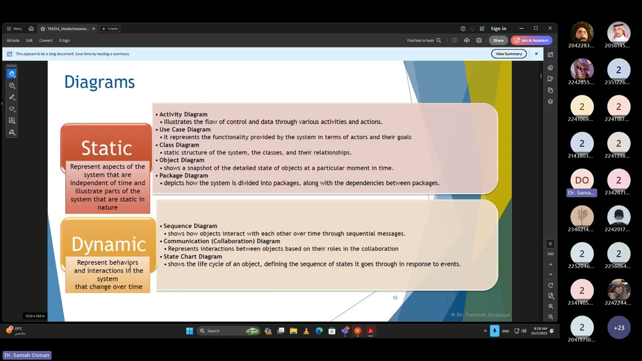Screen dimensions: 642x361
Task: Click the document vertical scrollbar thumb
Action: tap(541, 76)
